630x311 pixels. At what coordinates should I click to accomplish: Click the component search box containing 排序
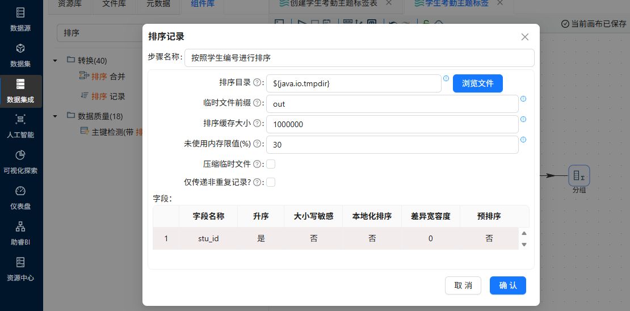point(100,33)
